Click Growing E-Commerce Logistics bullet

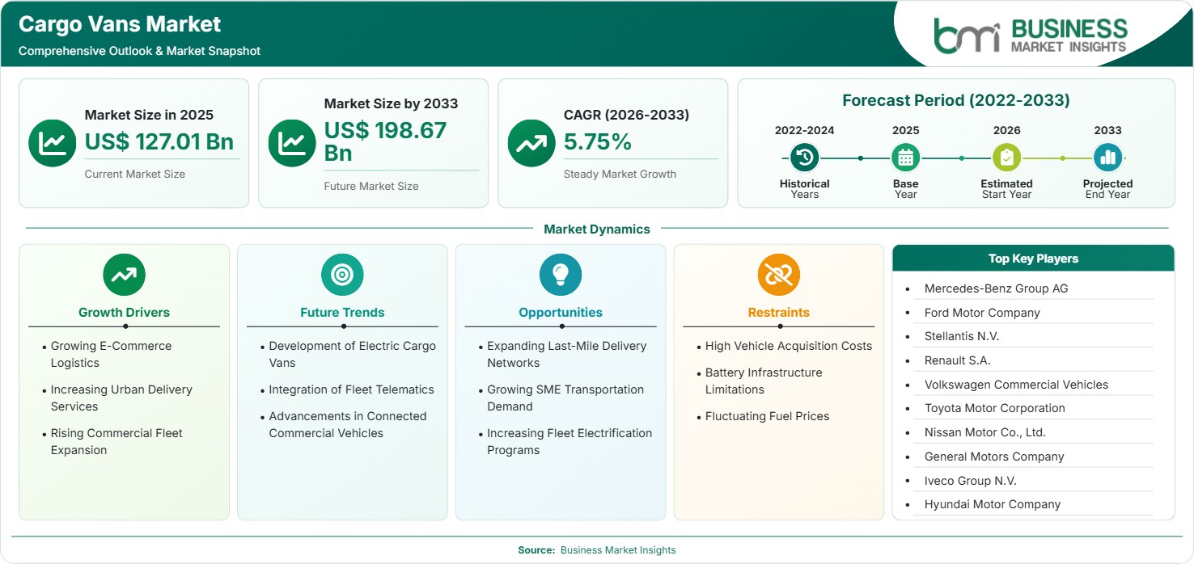[112, 354]
